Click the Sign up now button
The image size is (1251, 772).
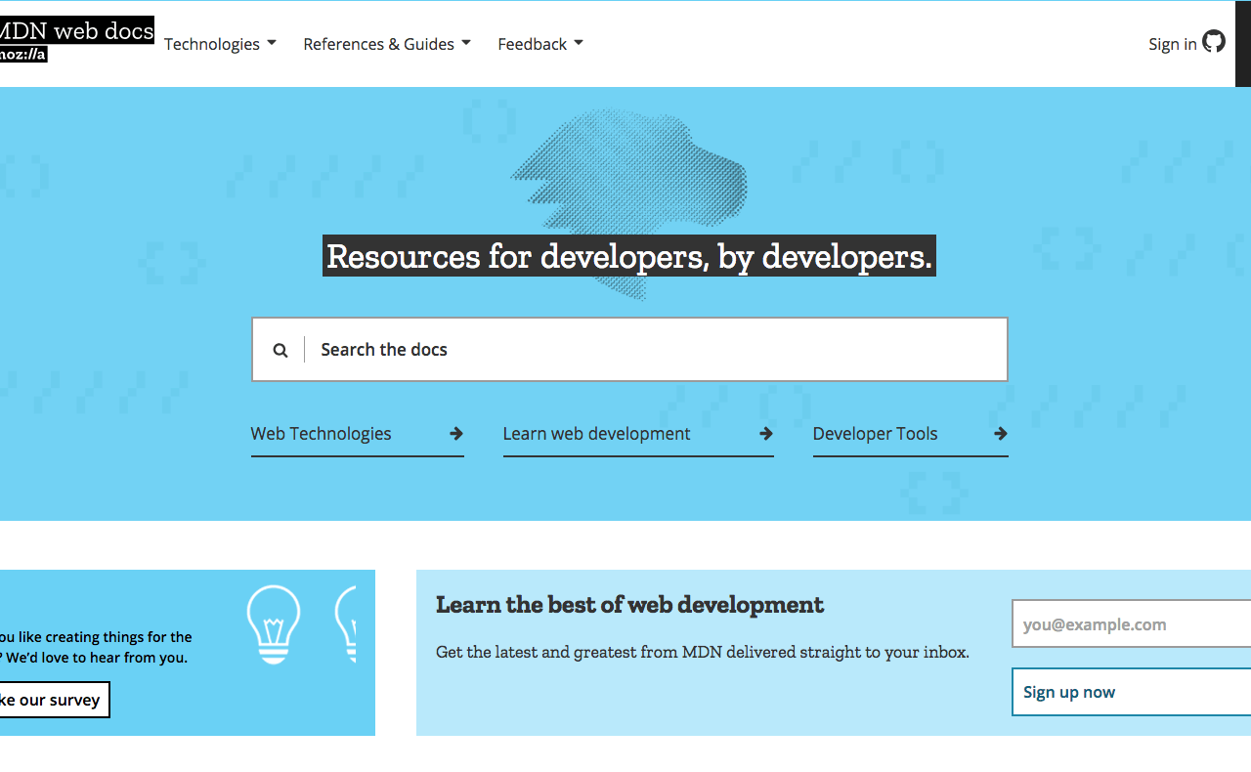pyautogui.click(x=1131, y=692)
